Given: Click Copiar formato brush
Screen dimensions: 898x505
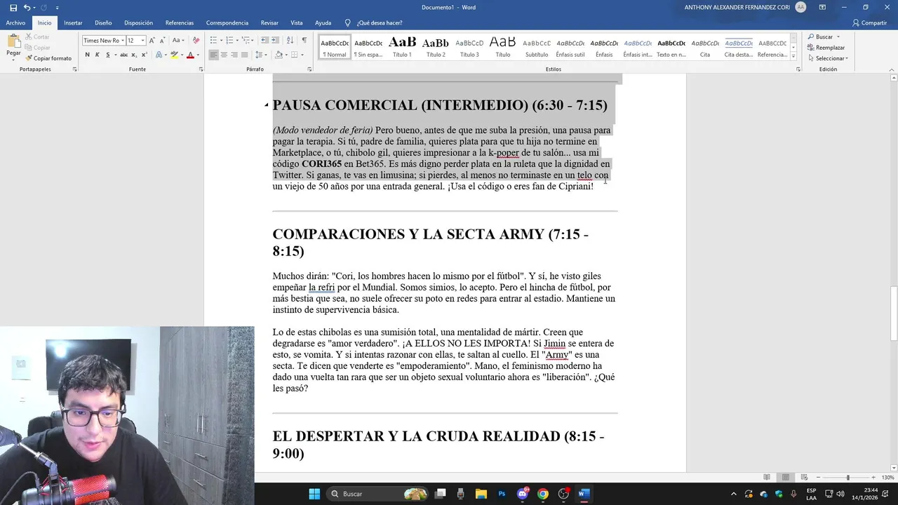Looking at the screenshot, I should click(48, 58).
